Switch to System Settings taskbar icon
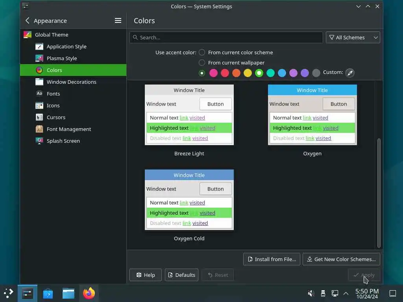 [x=27, y=293]
